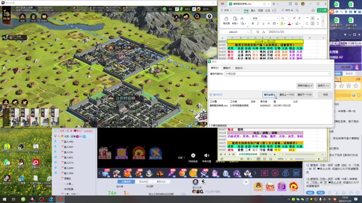This screenshot has height=203, width=362.
Task: Click the red font color swatch
Action: pyautogui.click(x=289, y=23)
